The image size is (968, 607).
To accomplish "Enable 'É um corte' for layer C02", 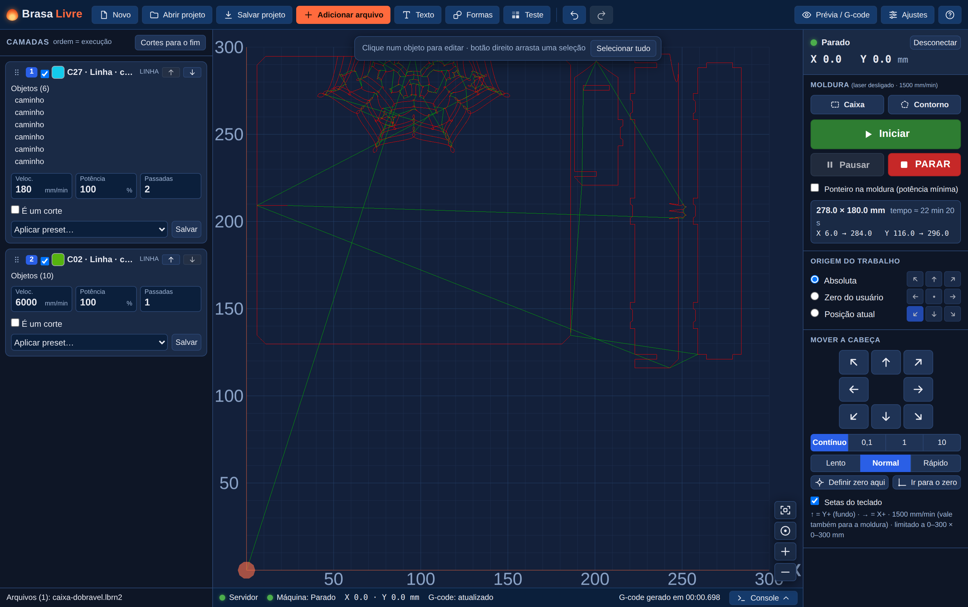I will (15, 323).
